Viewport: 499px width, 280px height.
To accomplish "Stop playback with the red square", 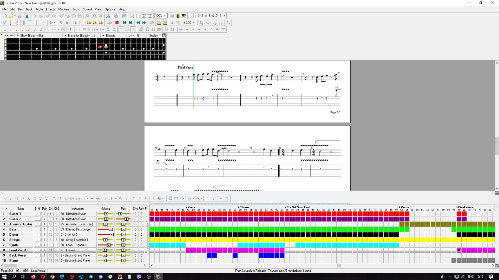I will tap(117, 23).
